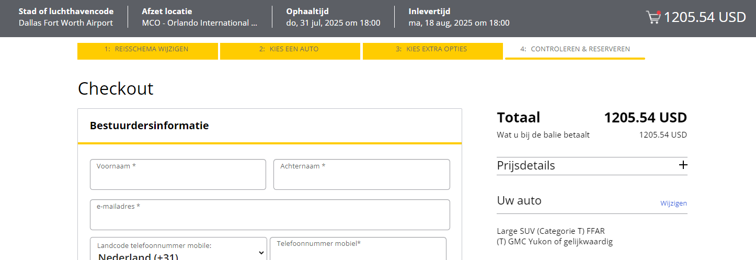756x260 pixels.
Task: Edit the Afzet locatie MCO Orlando
Action: pyautogui.click(x=200, y=23)
